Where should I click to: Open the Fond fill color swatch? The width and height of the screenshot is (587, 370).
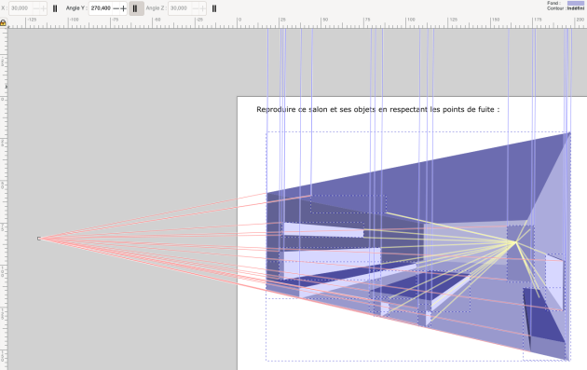pos(575,3)
